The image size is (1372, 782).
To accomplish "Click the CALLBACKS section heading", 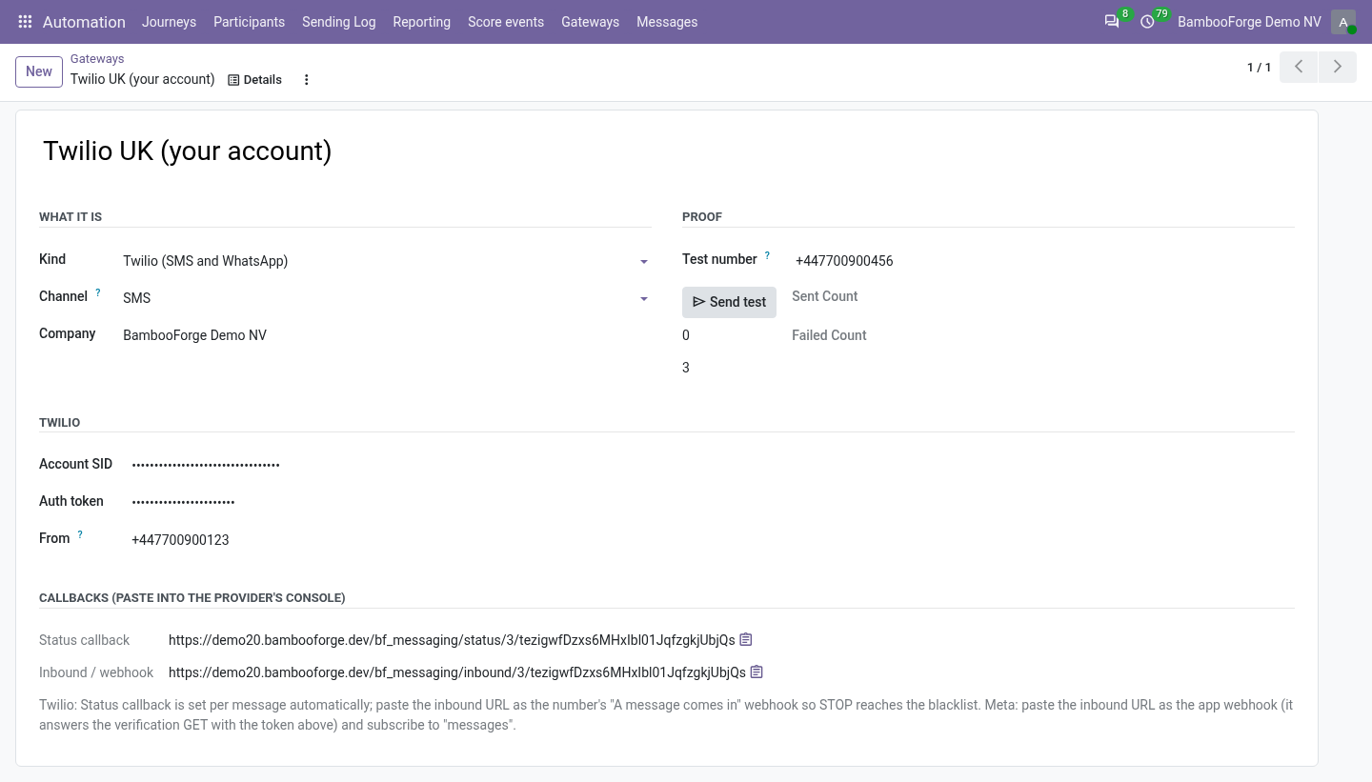I will 192,598.
